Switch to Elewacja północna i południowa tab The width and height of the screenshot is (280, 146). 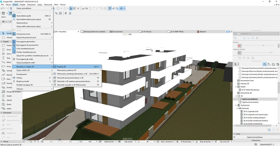(95, 32)
